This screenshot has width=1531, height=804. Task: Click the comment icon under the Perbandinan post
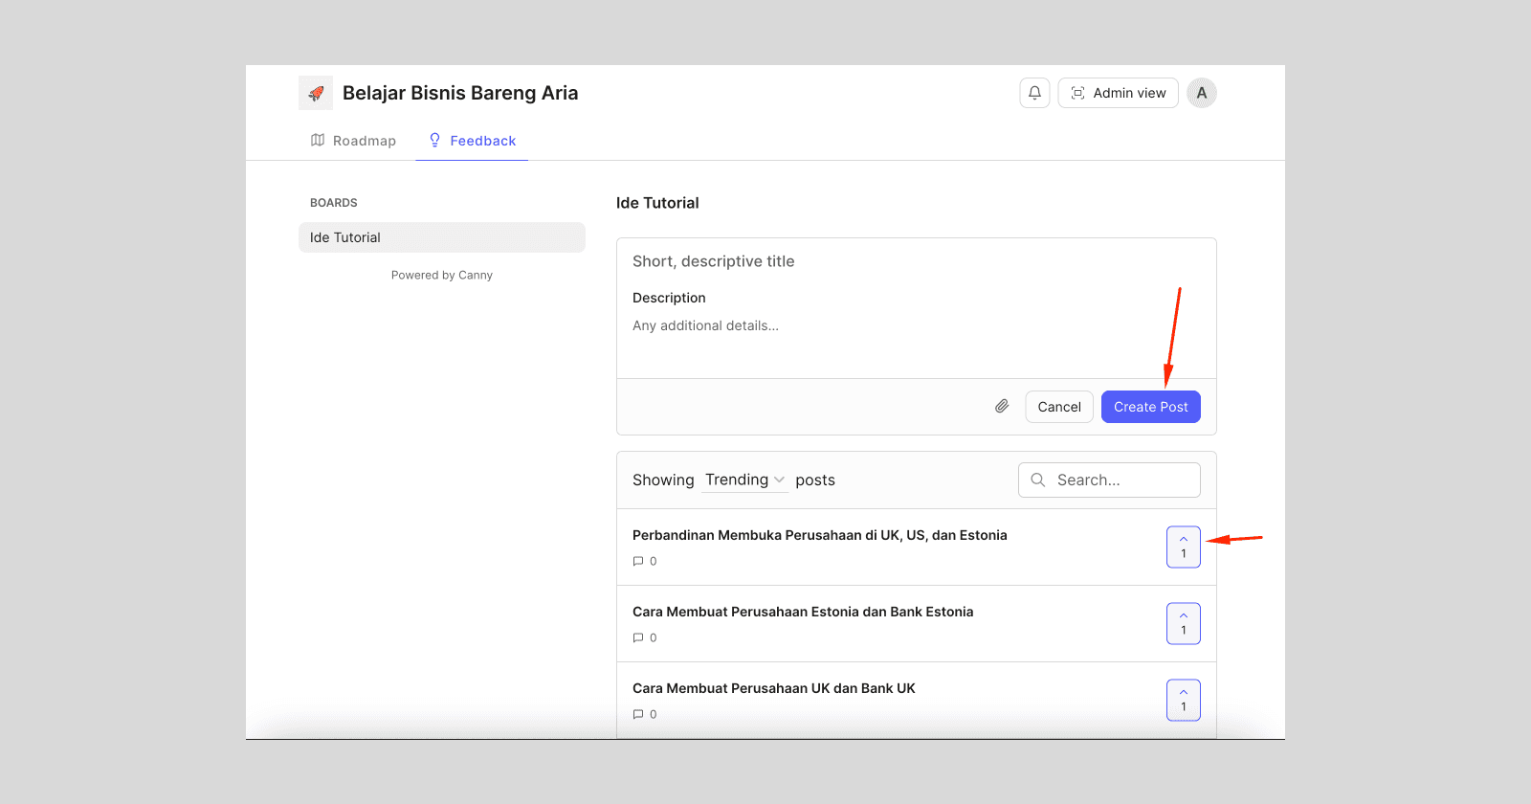(x=638, y=561)
